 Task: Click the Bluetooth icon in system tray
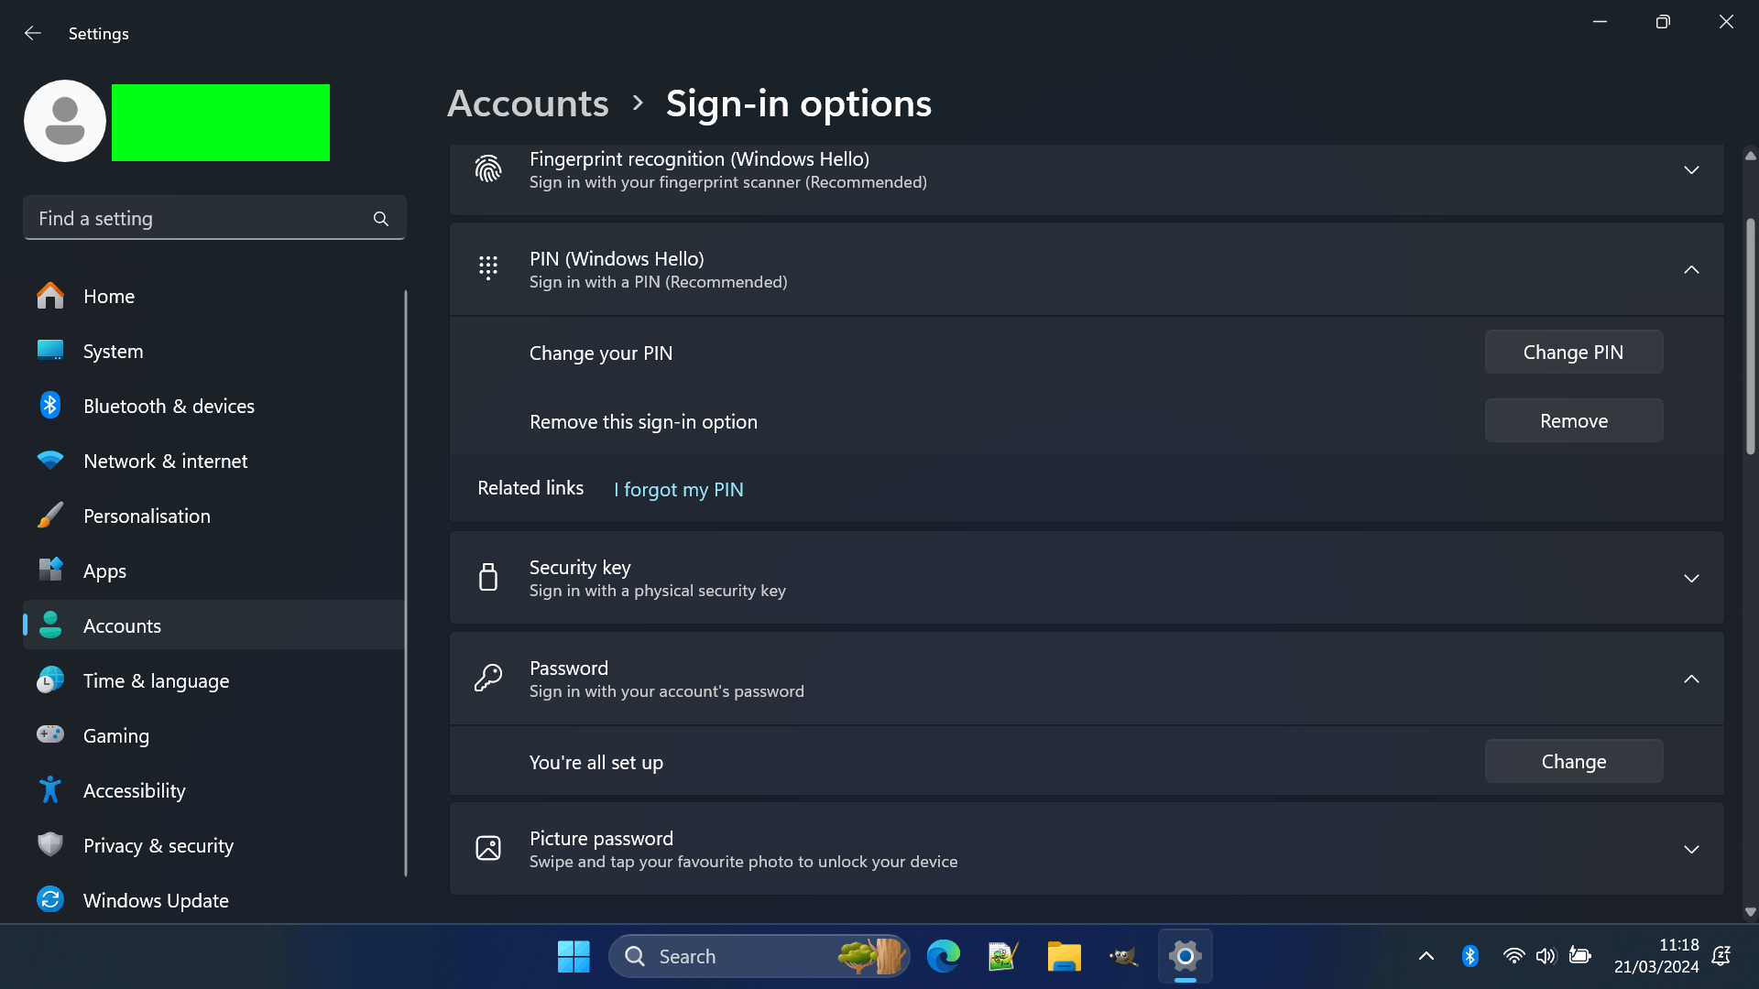coord(1470,956)
